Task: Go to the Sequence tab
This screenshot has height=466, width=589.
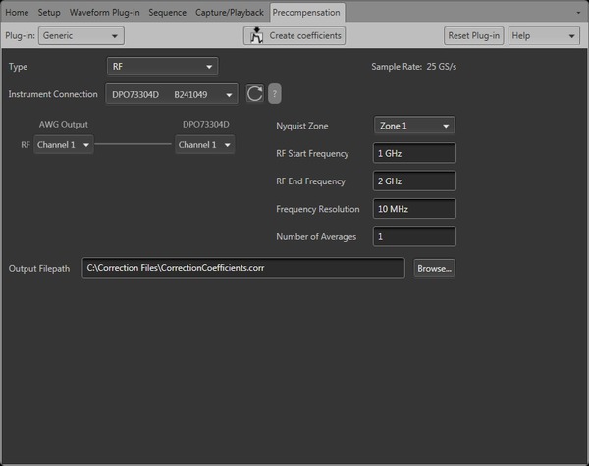Action: pyautogui.click(x=168, y=12)
